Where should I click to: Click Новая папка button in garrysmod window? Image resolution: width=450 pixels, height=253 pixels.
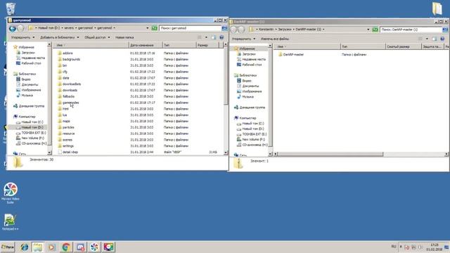pyautogui.click(x=124, y=37)
